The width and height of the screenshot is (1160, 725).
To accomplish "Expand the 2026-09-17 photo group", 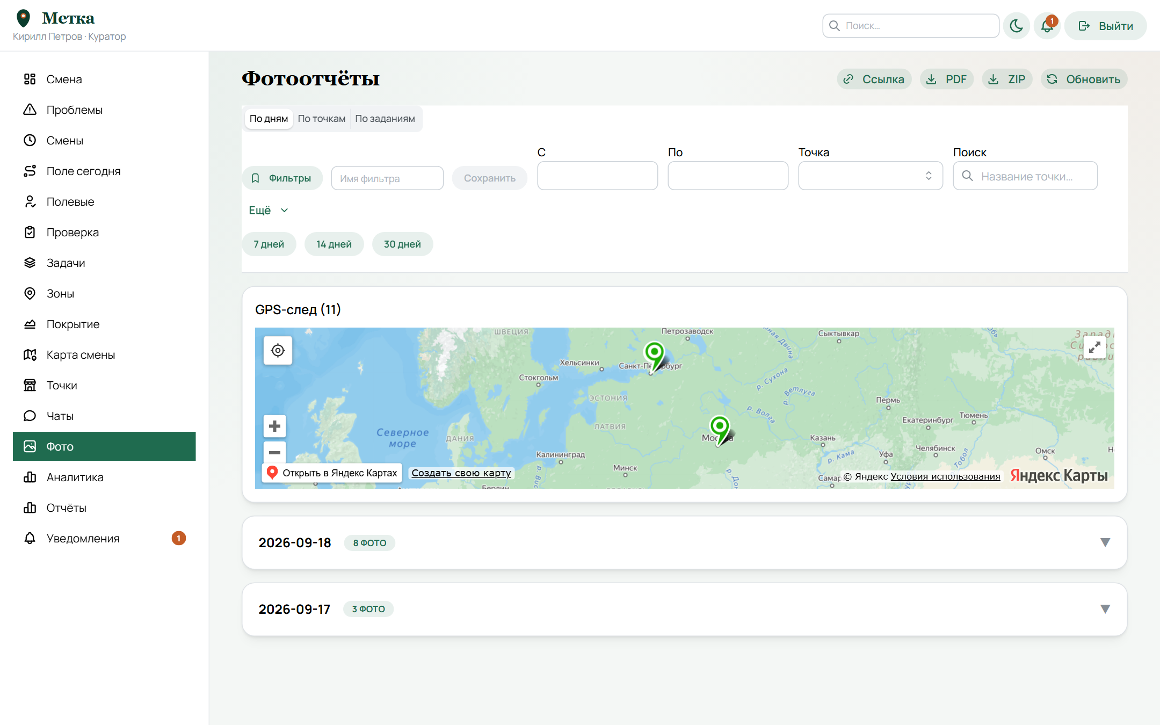I will point(685,609).
